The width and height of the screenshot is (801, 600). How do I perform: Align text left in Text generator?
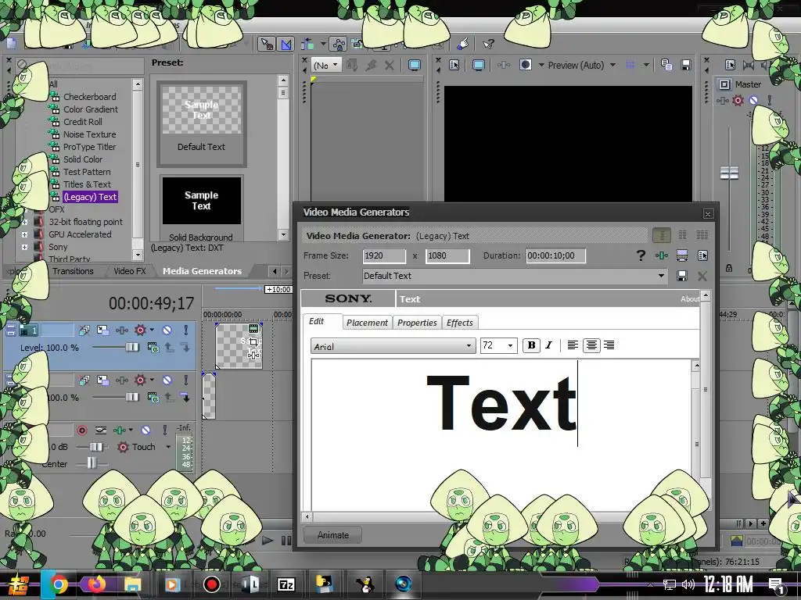click(573, 345)
